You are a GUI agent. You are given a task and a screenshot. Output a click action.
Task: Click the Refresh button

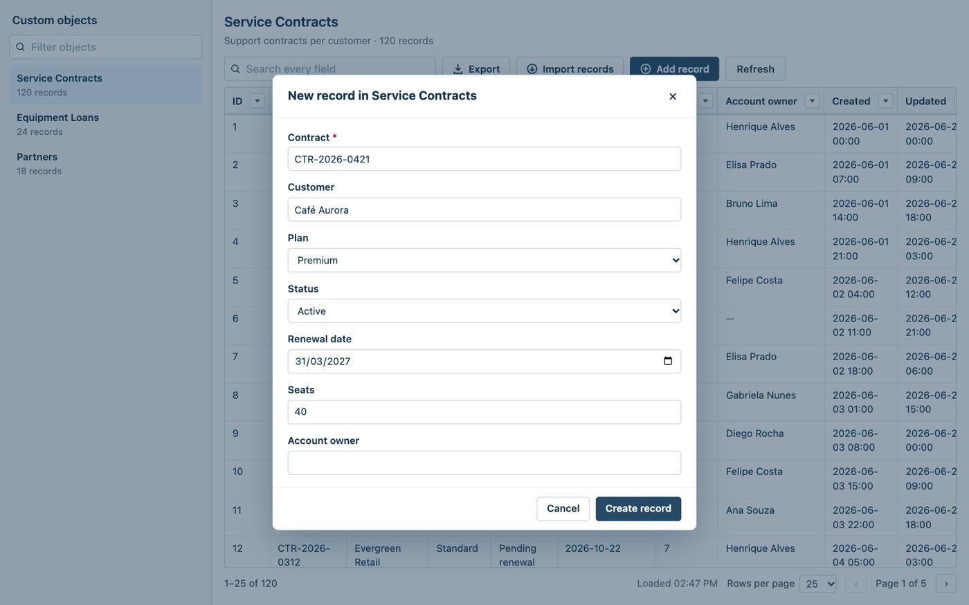[x=755, y=69]
